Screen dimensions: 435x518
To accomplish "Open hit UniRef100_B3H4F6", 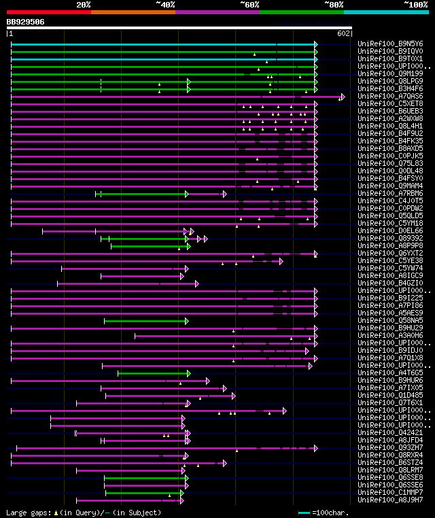I will pyautogui.click(x=390, y=89).
